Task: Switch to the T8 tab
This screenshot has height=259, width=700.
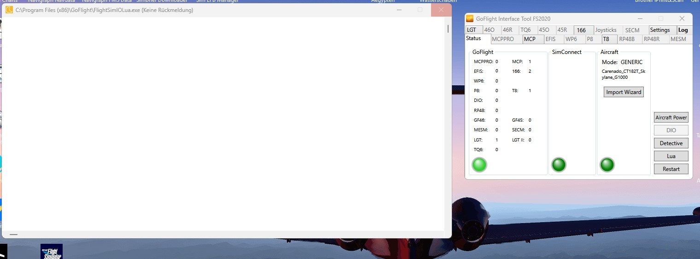Action: coord(609,39)
